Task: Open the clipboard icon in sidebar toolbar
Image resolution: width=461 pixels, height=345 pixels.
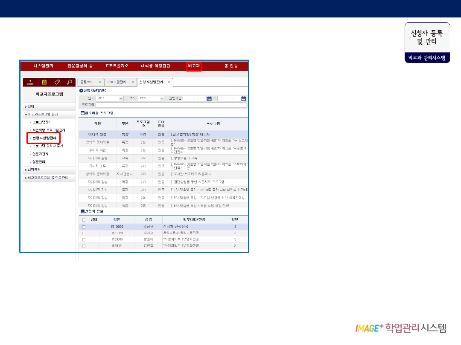Action: tap(44, 82)
